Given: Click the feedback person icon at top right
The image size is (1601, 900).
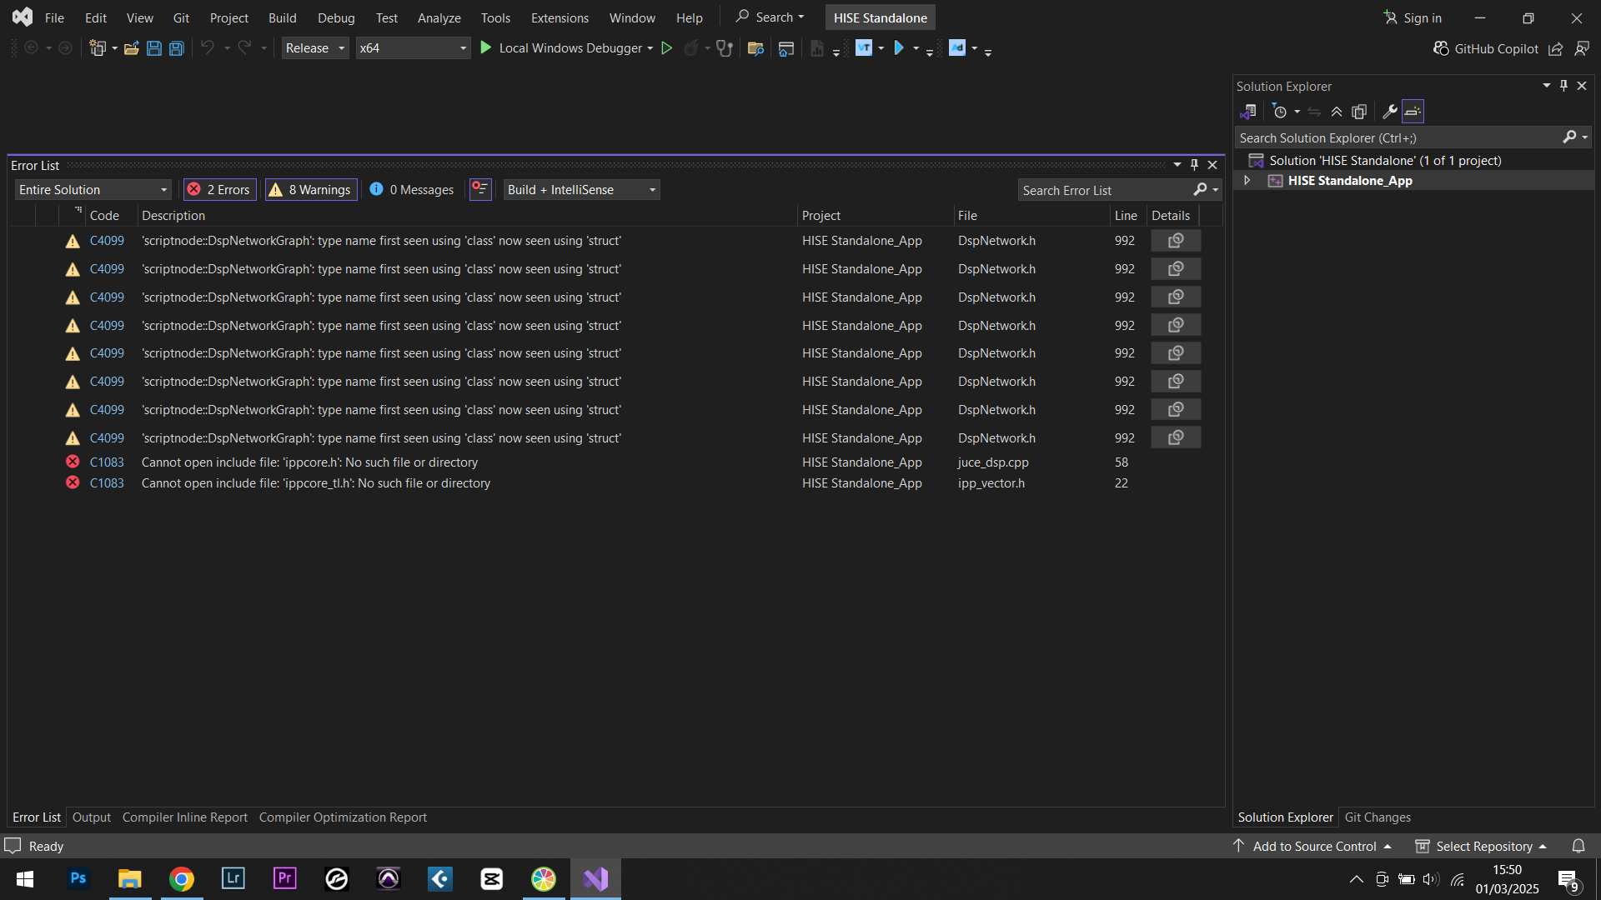Looking at the screenshot, I should click(x=1582, y=48).
